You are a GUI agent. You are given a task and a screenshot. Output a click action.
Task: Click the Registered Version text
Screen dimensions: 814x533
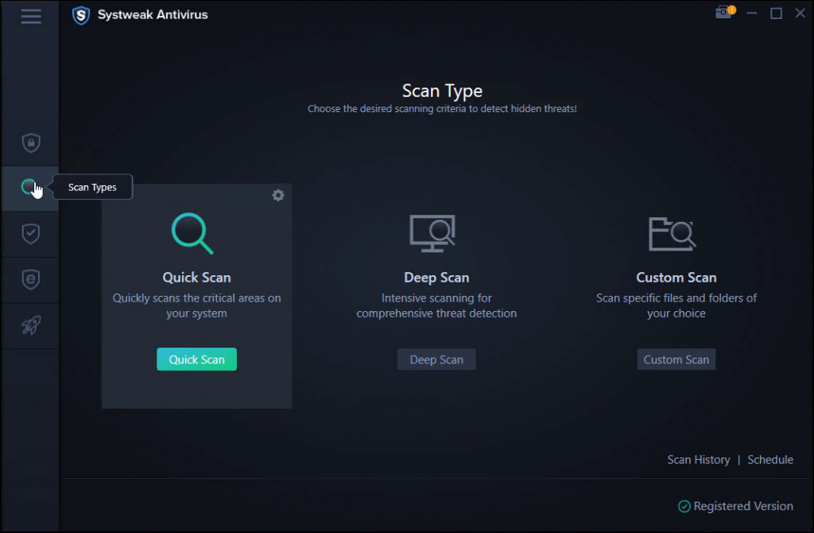[x=743, y=506]
